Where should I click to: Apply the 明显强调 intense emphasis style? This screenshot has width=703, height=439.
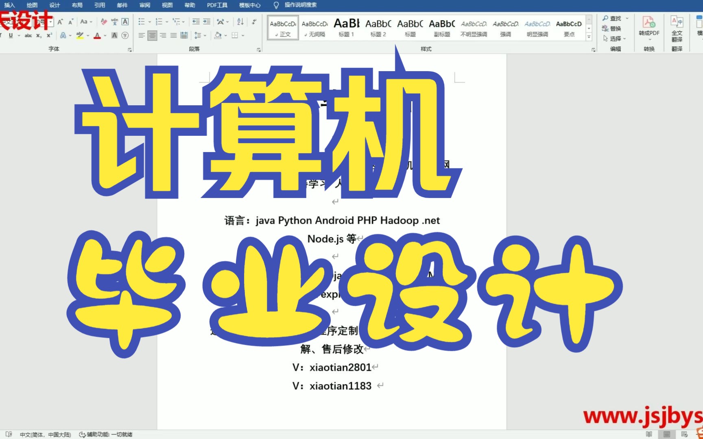click(x=537, y=28)
